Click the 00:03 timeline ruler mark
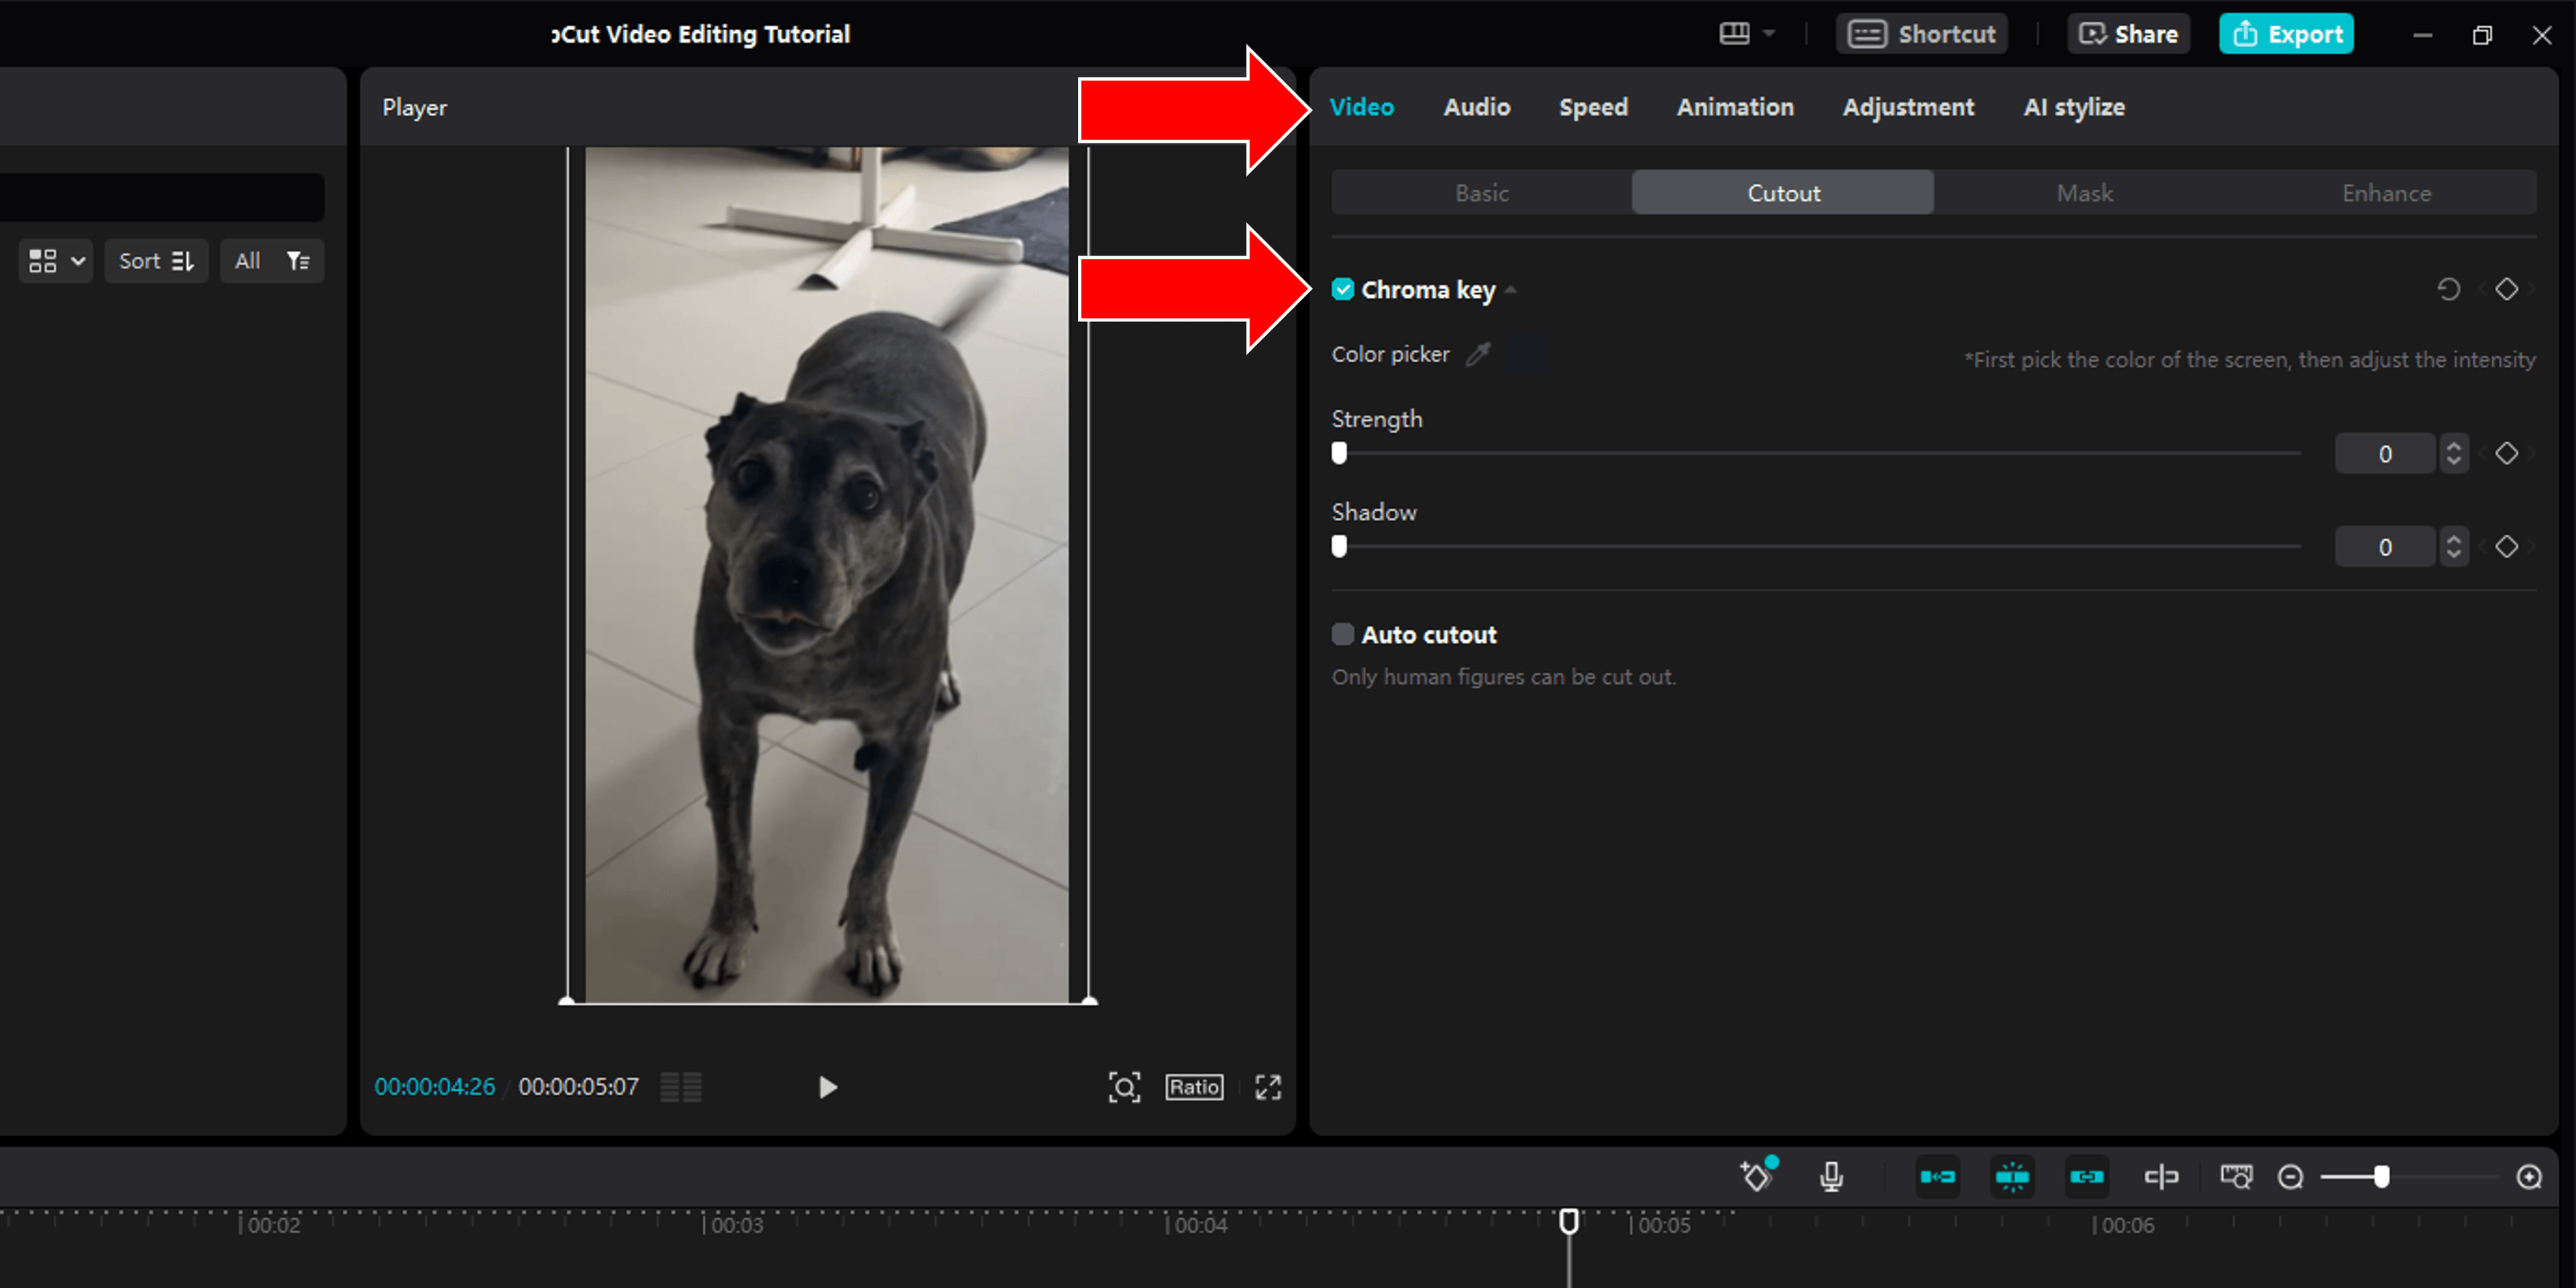This screenshot has width=2576, height=1288. coord(737,1225)
